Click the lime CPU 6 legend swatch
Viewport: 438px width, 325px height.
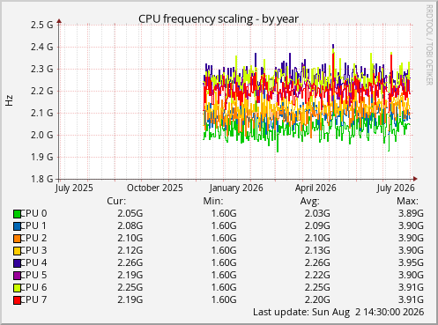[x=17, y=288]
